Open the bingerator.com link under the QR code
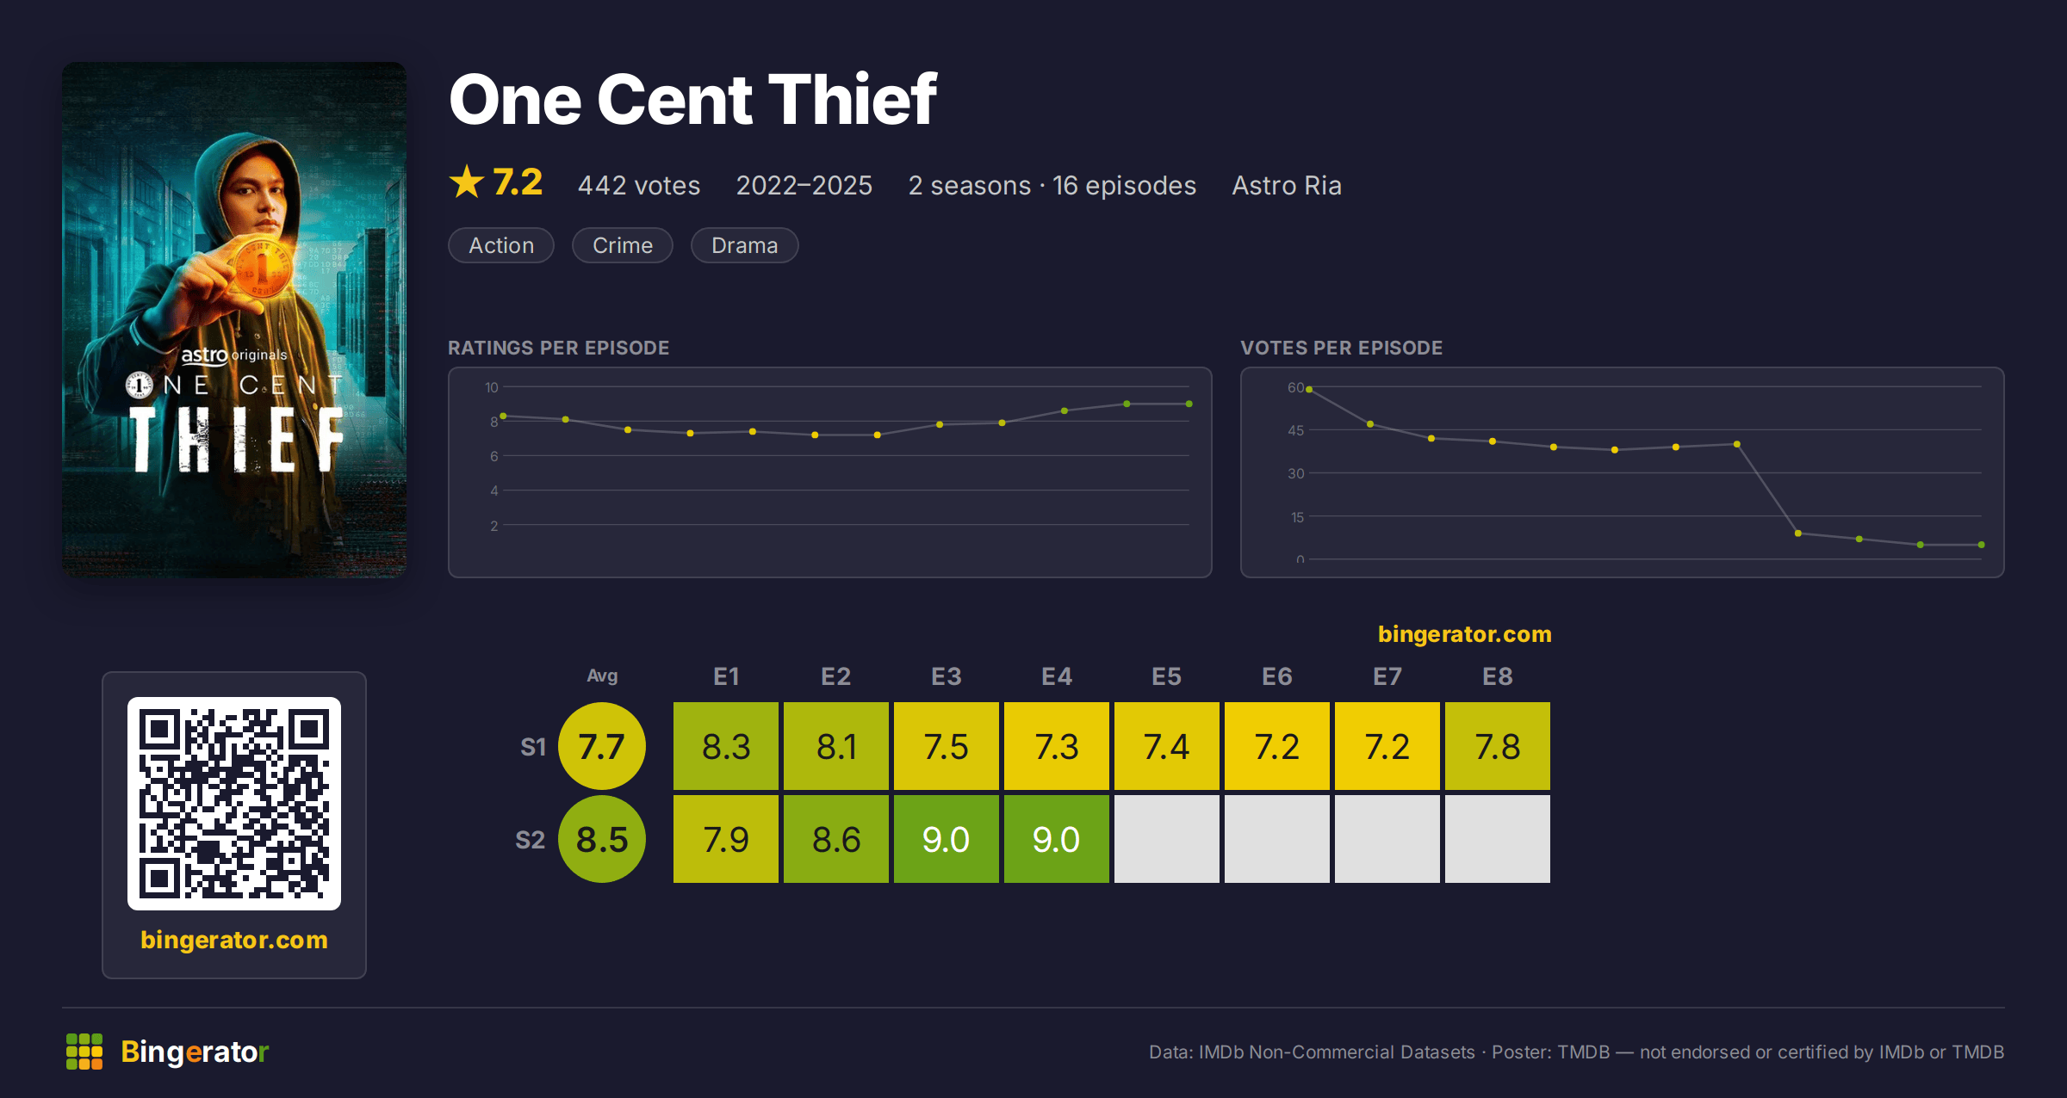Screen dimensions: 2067x1098 pyautogui.click(x=234, y=940)
